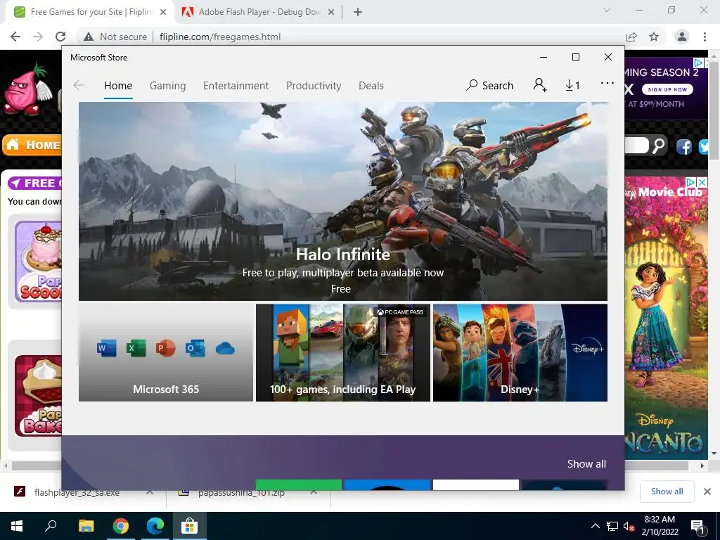Click the Store back arrow
Image resolution: width=720 pixels, height=540 pixels.
(x=79, y=85)
